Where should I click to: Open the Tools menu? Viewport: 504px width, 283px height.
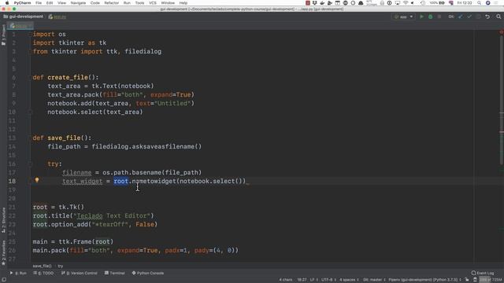click(139, 3)
